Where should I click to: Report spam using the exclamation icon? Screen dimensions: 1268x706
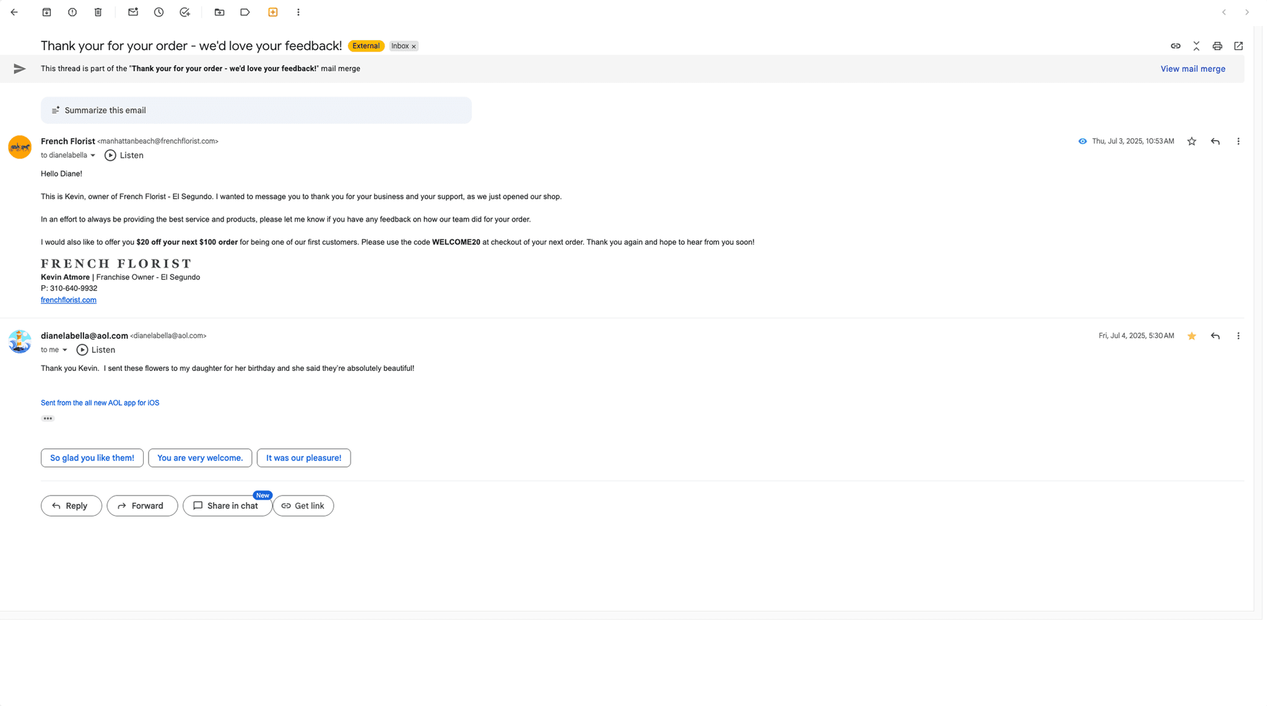coord(72,12)
